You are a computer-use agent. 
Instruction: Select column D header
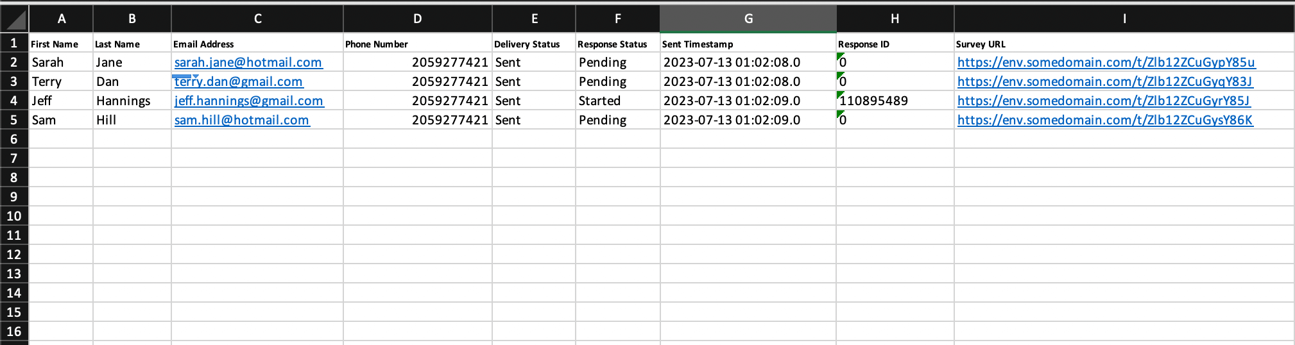[x=417, y=19]
